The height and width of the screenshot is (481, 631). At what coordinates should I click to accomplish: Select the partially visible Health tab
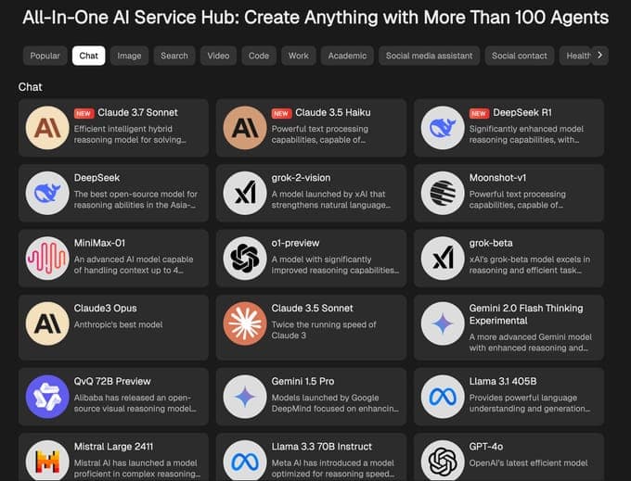(x=576, y=56)
